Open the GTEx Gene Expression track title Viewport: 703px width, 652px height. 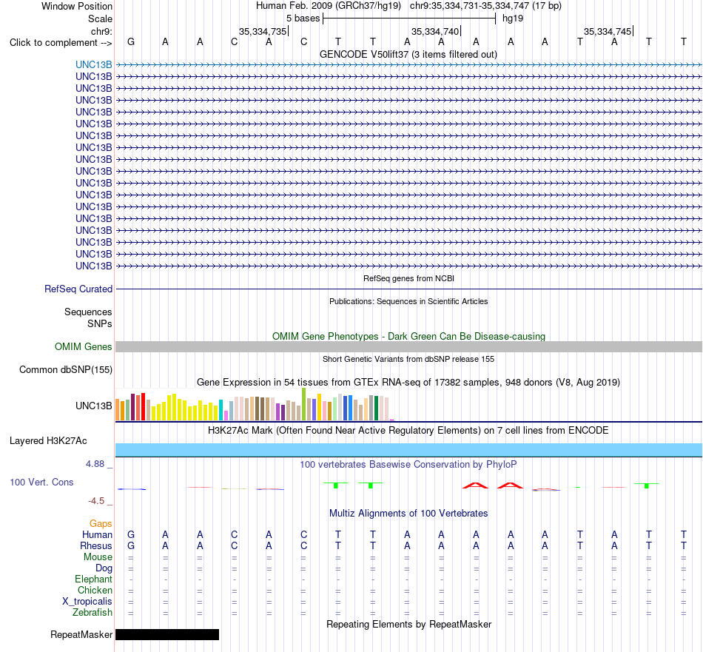[x=408, y=382]
